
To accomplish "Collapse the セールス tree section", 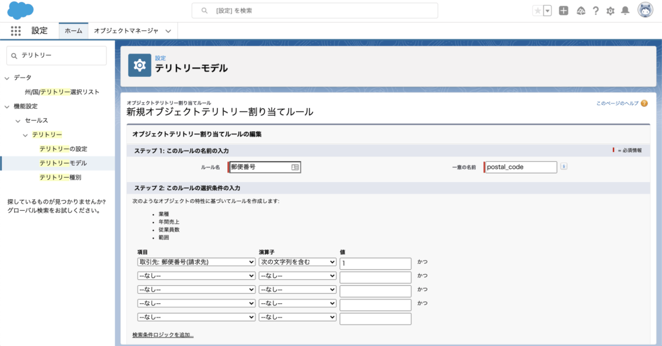I will pyautogui.click(x=18, y=120).
